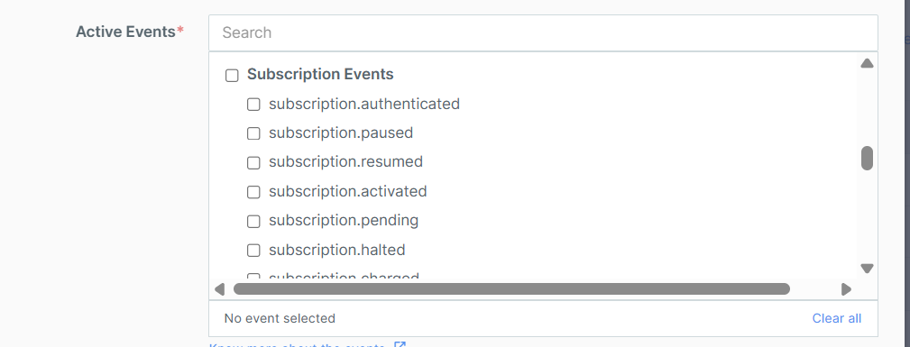Enable subscription.activated event

[x=253, y=192]
